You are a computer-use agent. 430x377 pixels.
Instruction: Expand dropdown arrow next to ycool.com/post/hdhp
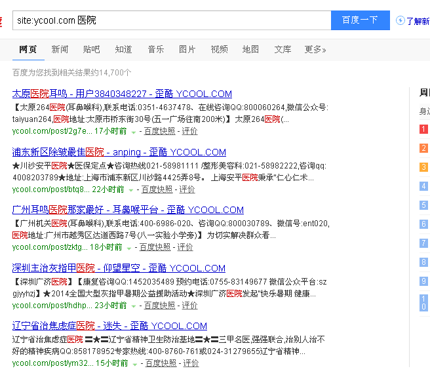coord(134,306)
